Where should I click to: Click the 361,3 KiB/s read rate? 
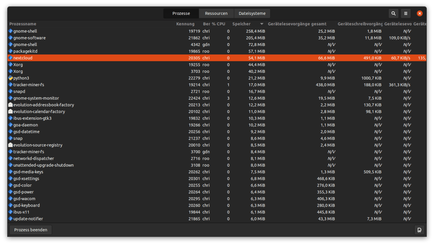click(399, 85)
